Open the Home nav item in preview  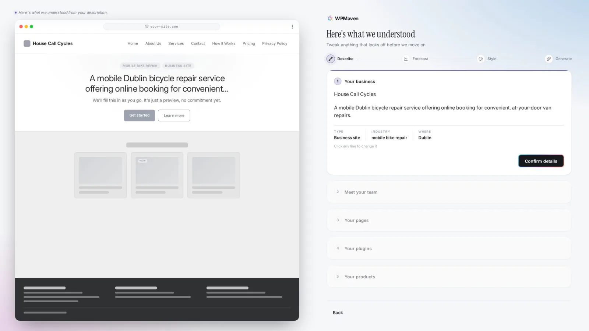point(133,43)
